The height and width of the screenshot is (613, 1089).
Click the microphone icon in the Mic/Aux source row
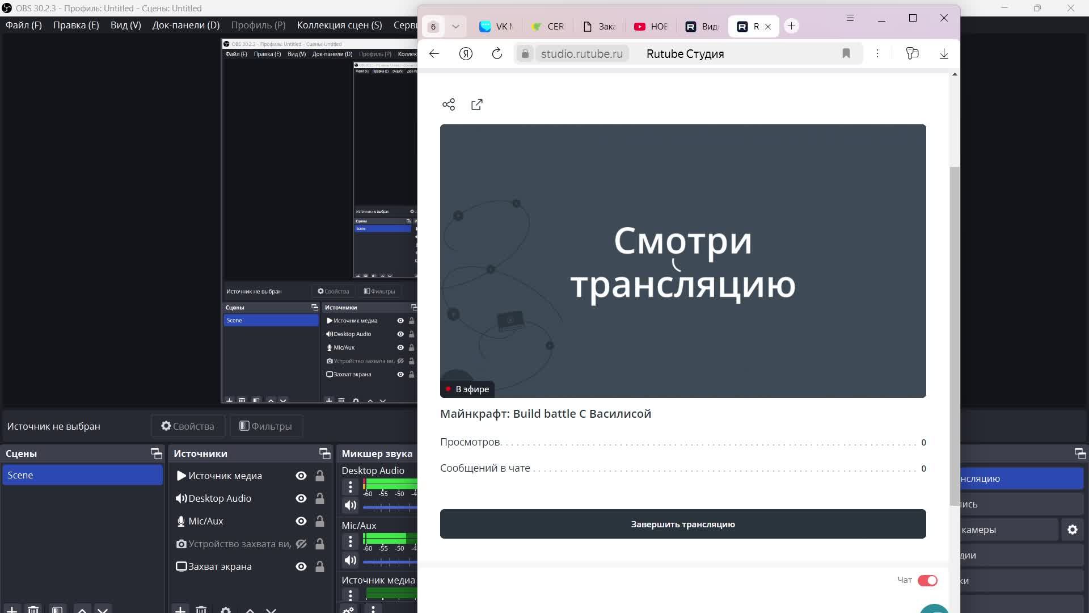tap(181, 521)
